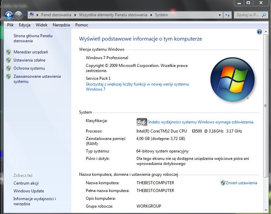Maximize the System window
271x214 pixels.
pos(248,3)
